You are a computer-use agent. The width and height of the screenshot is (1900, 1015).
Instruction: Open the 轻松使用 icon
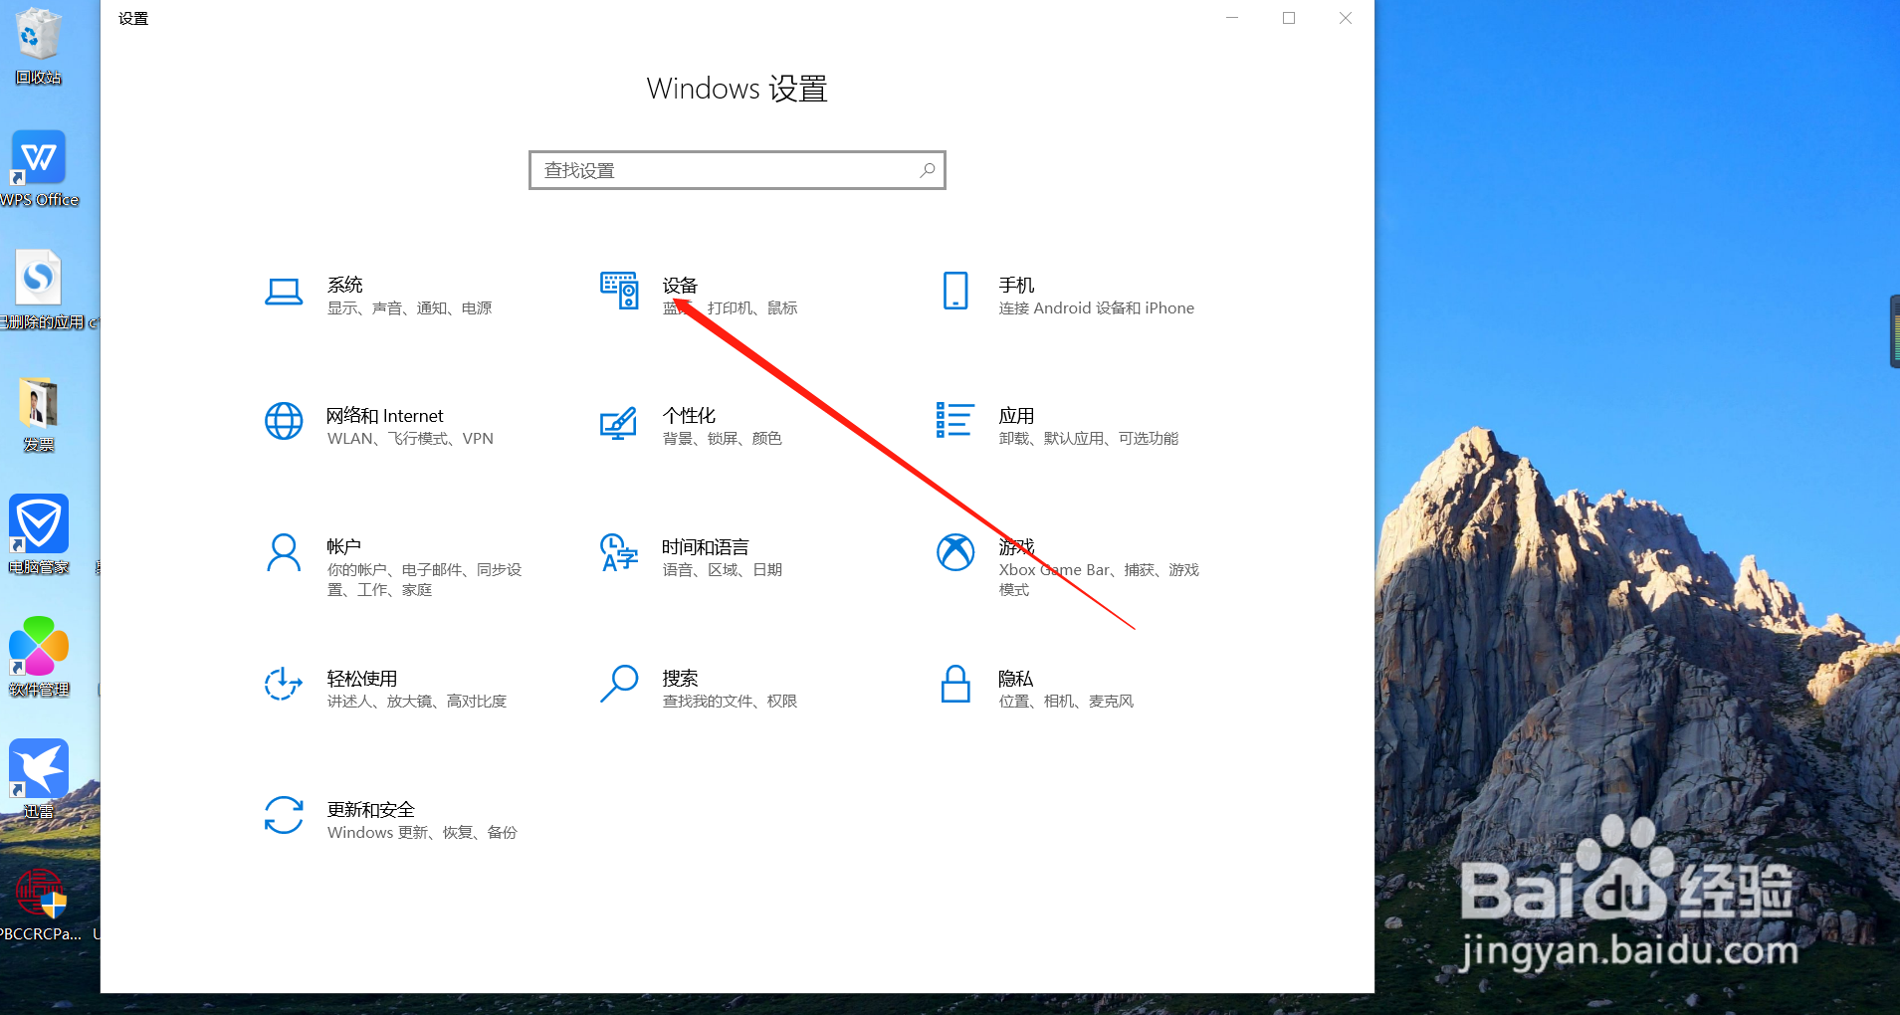(284, 684)
